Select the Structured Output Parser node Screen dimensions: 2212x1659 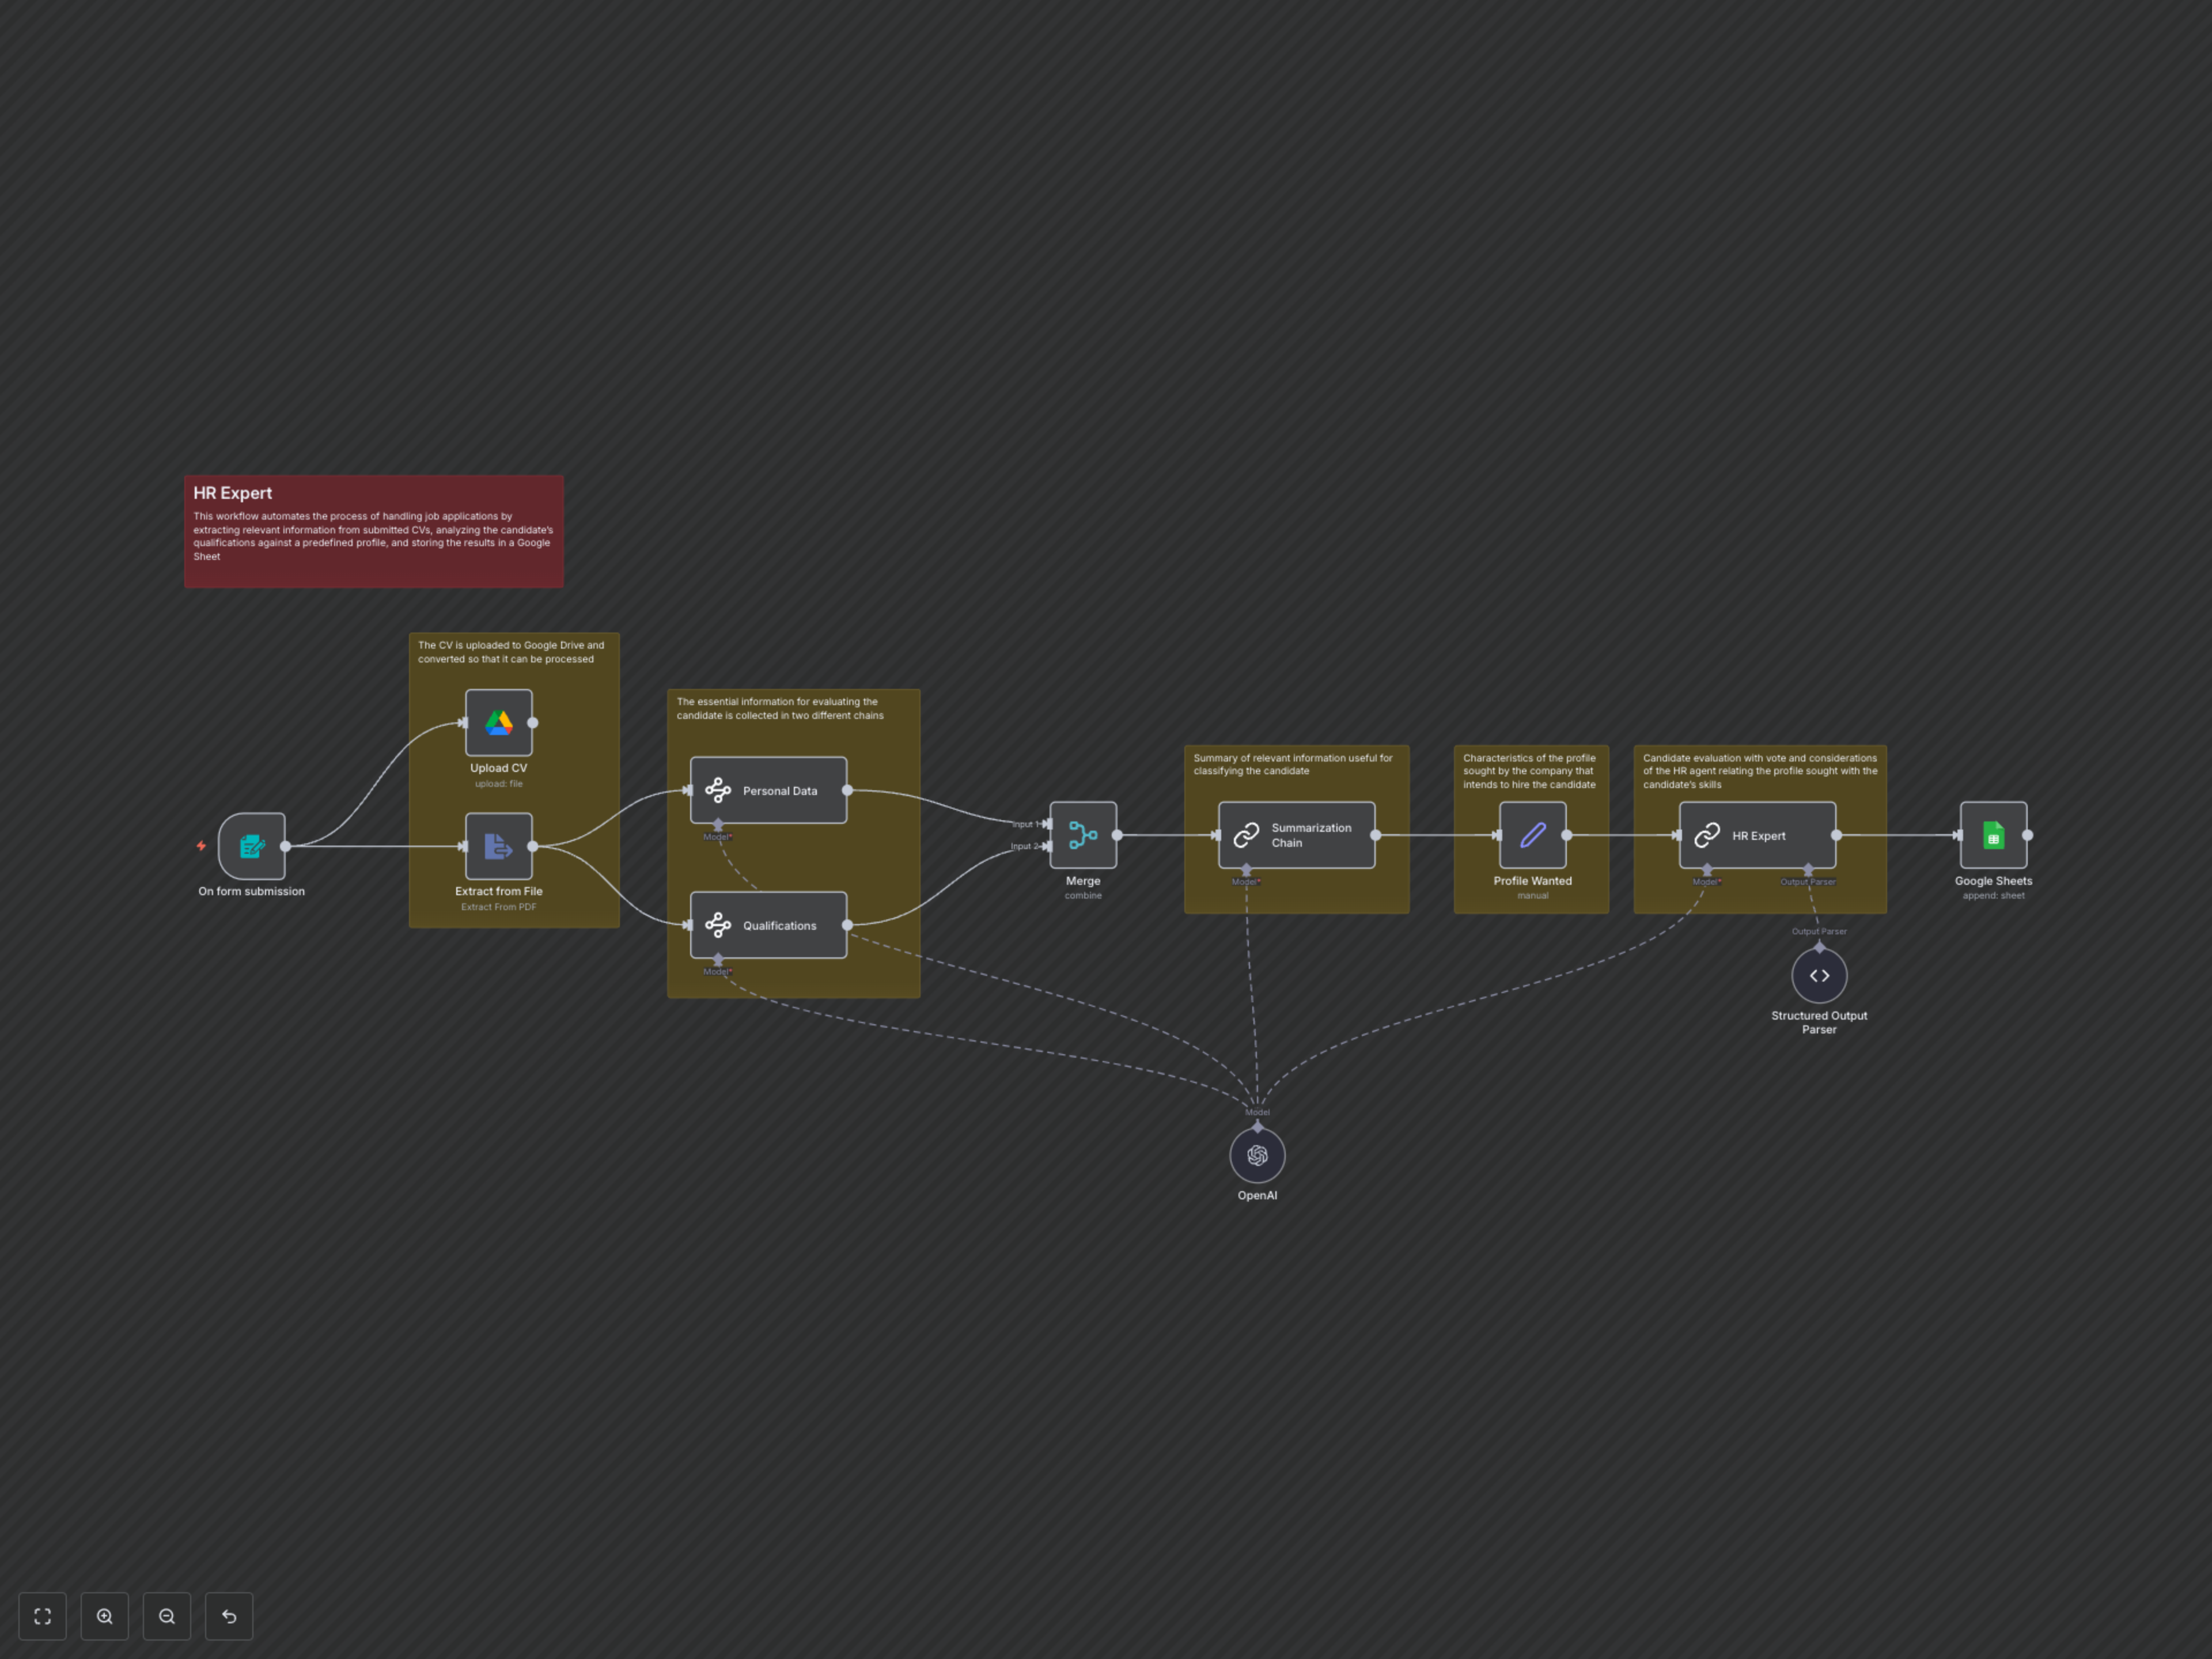(x=1819, y=976)
